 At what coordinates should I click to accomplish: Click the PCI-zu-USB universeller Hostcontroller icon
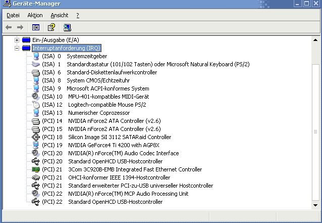tap(36, 186)
